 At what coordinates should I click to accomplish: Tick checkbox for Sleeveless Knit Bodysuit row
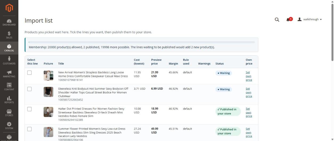[29, 89]
